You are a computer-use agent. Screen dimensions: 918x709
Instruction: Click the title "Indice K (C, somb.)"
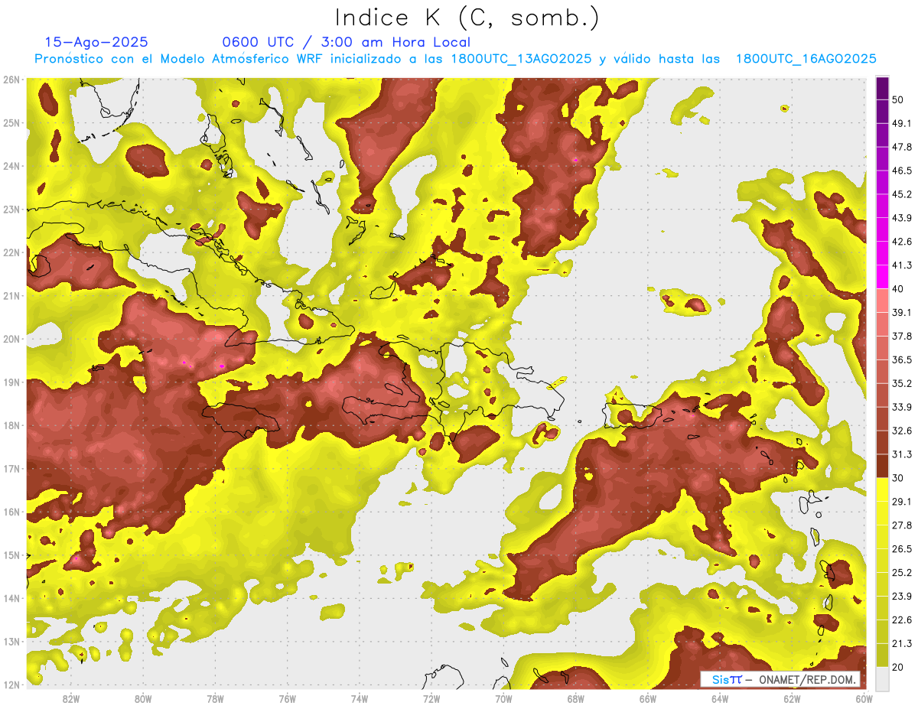467,18
